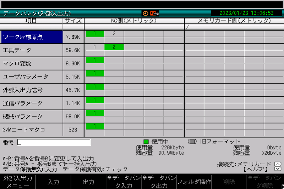Select the 機械パラメータ row

[x=32, y=116]
